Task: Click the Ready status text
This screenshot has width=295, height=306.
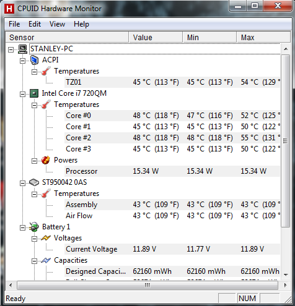Action: click(x=15, y=299)
